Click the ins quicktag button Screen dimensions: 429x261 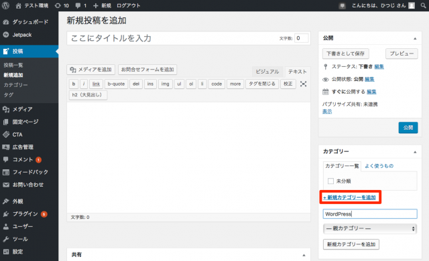click(x=150, y=84)
